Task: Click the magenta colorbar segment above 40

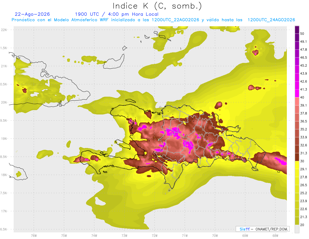Action: [x=297, y=93]
